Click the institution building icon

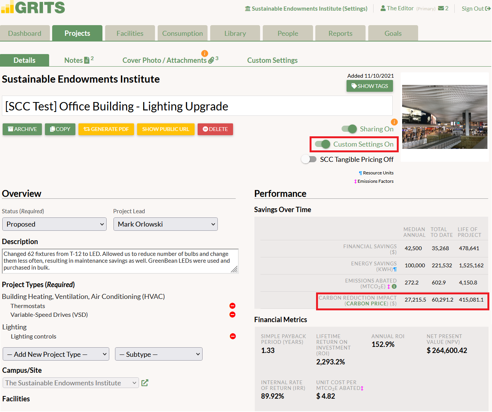coord(248,8)
